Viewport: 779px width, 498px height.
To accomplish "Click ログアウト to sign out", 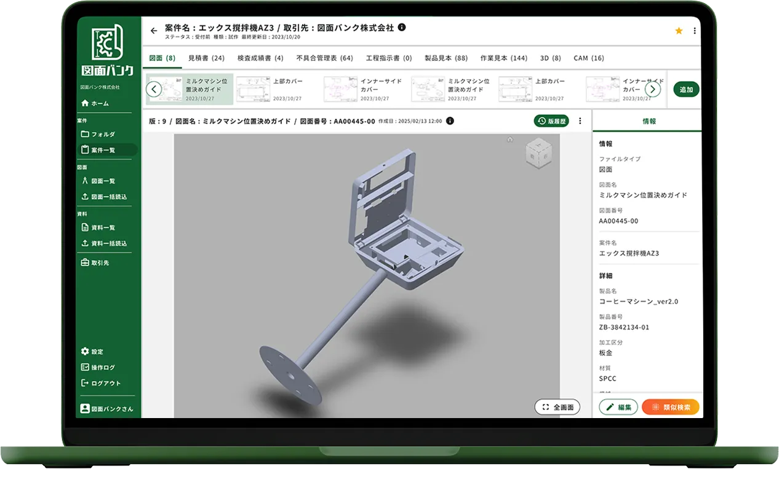I will pyautogui.click(x=101, y=383).
